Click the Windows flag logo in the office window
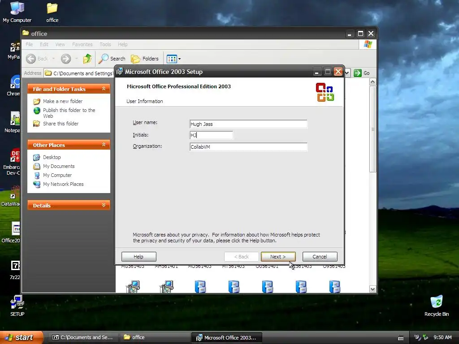 368,44
